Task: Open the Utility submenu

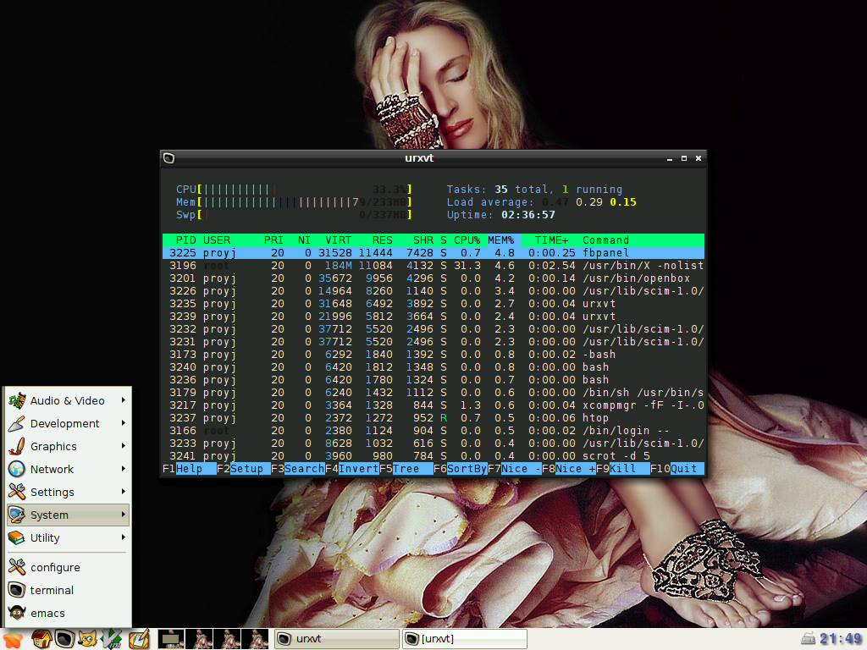Action: point(69,537)
